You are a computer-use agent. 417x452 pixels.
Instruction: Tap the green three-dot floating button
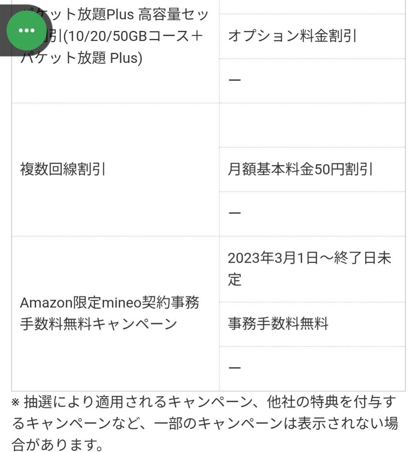coord(27,30)
